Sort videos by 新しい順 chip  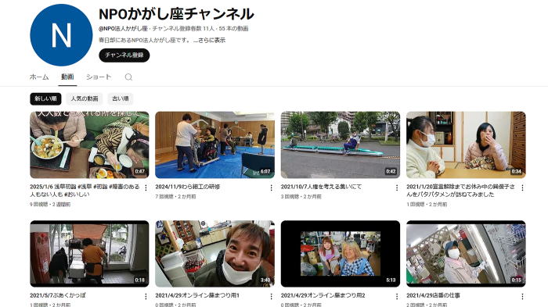45,98
